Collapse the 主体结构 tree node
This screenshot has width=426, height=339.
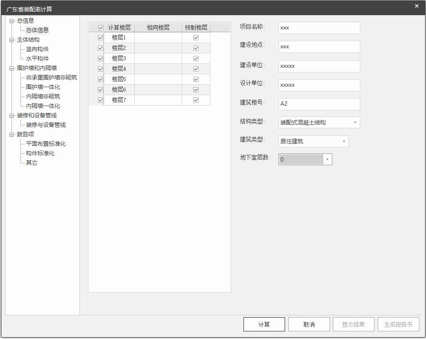(12, 40)
